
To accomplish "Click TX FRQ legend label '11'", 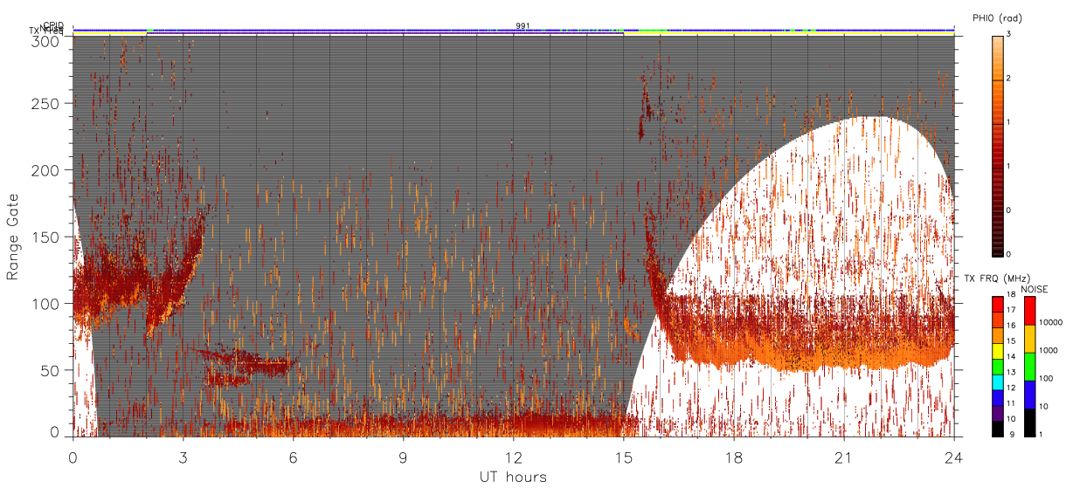I will (x=1011, y=403).
